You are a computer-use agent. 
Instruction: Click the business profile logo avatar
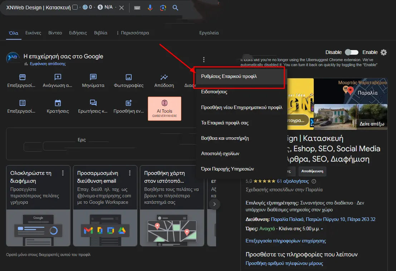pyautogui.click(x=13, y=58)
